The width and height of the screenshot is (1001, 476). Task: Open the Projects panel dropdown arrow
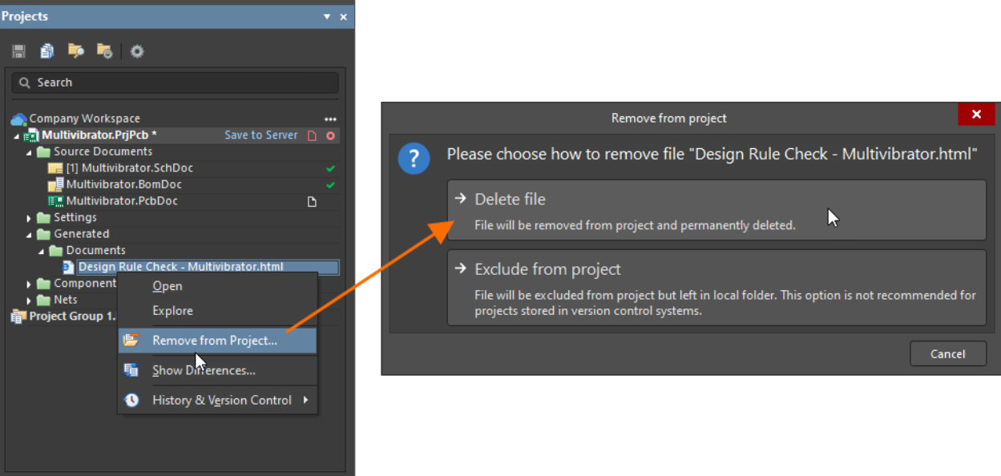point(327,17)
